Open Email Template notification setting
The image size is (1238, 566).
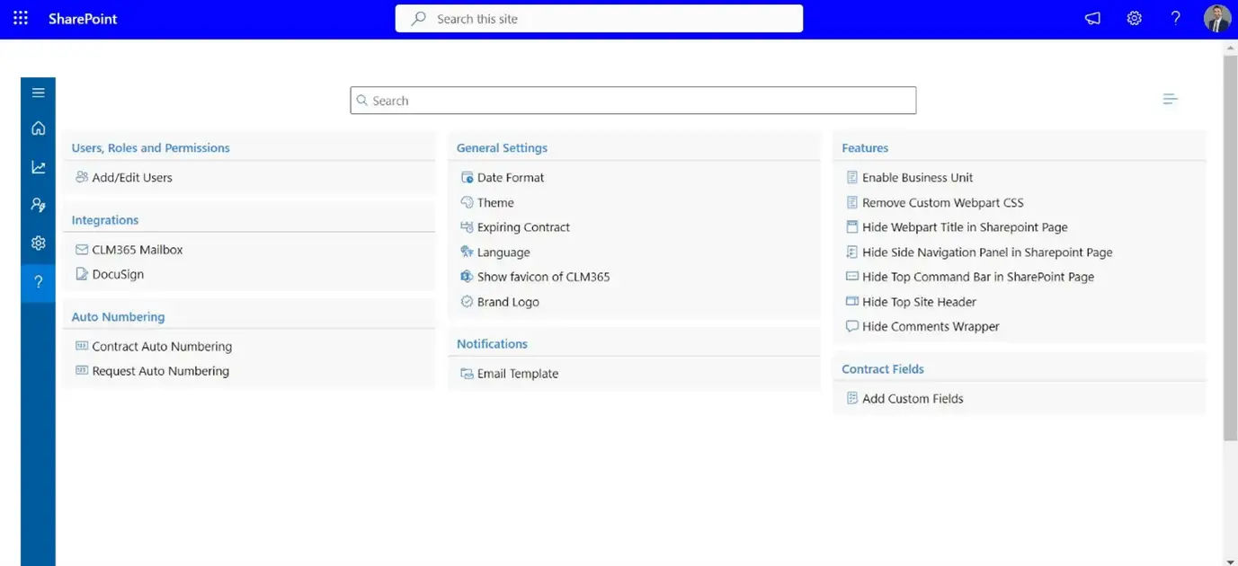tap(518, 374)
